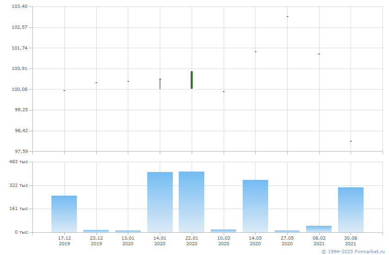Select the price tick for 17.12 2019
Screen dimensions: 389x255
pyautogui.click(x=64, y=90)
